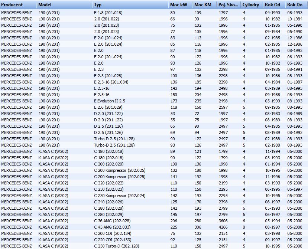Click the 235 Moc KM cell
This screenshot has width=308, height=249.
point(198,101)
